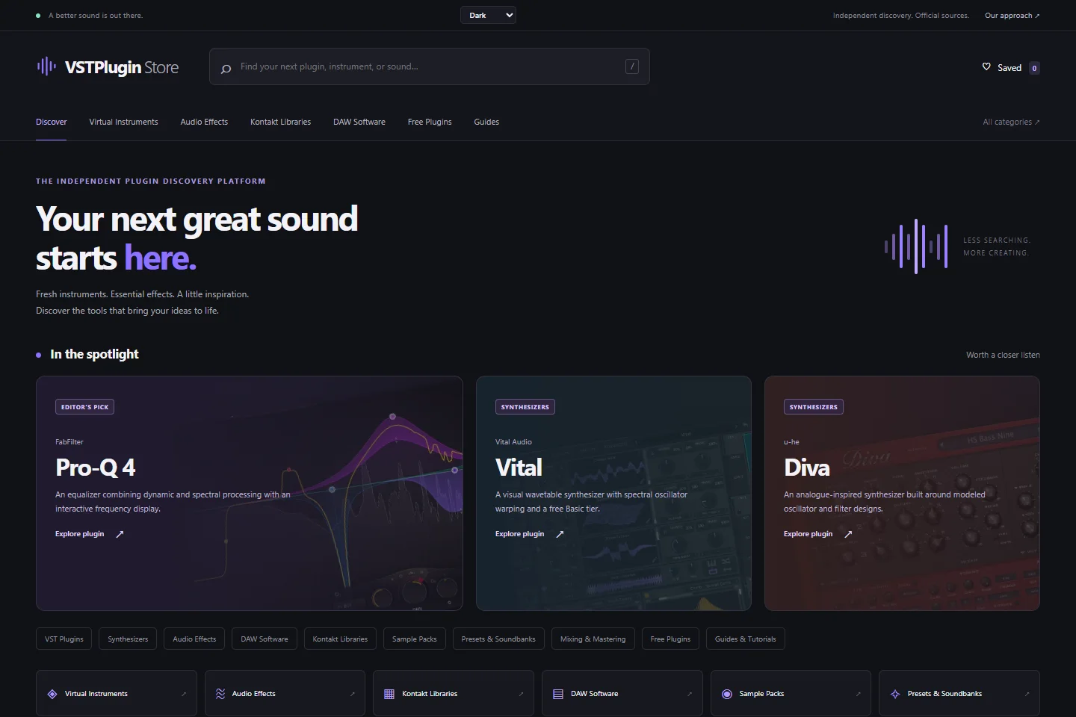
Task: Click arrow icon next to Diva Explore plugin
Action: click(848, 534)
